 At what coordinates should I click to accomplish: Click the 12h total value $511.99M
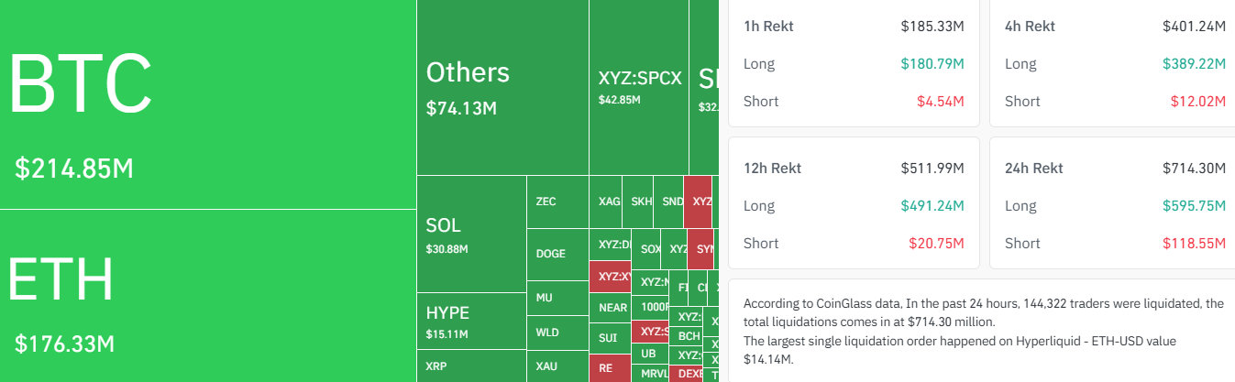[x=932, y=168]
